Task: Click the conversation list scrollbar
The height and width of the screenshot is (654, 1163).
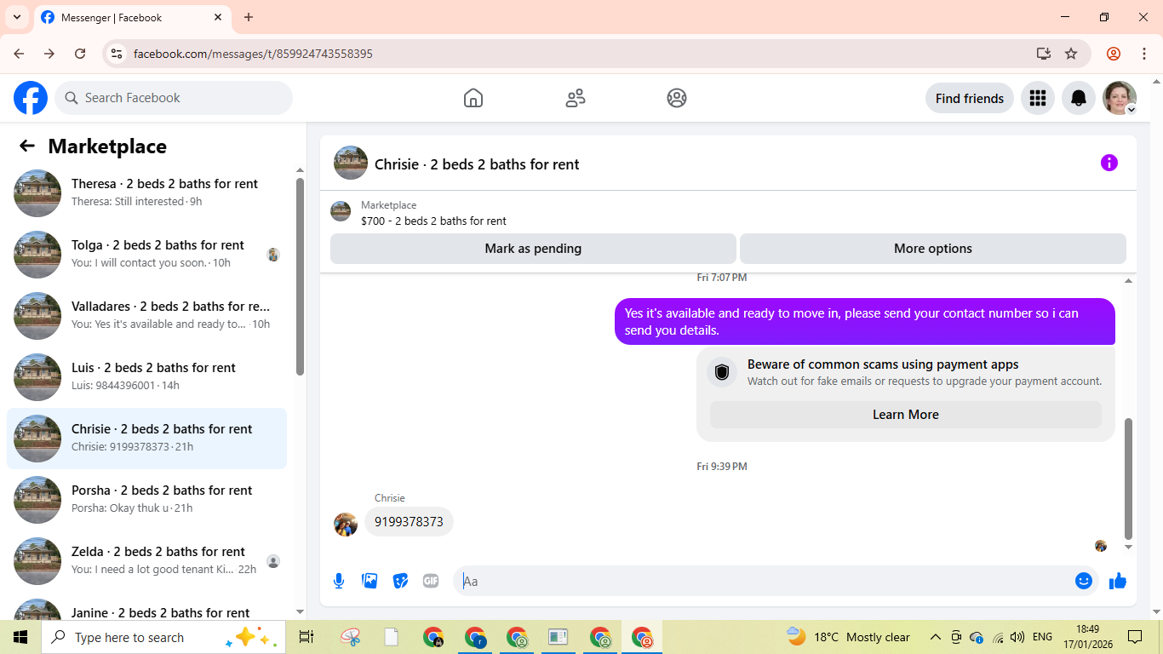Action: click(300, 277)
